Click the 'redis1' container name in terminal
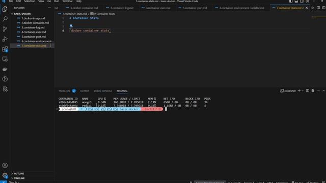 coord(87,106)
